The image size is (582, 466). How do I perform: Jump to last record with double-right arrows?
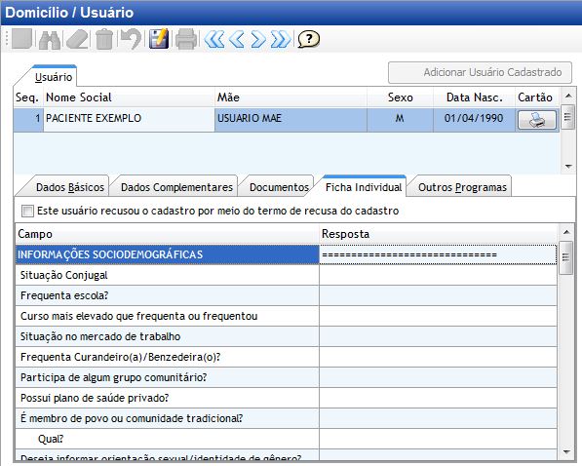[281, 39]
